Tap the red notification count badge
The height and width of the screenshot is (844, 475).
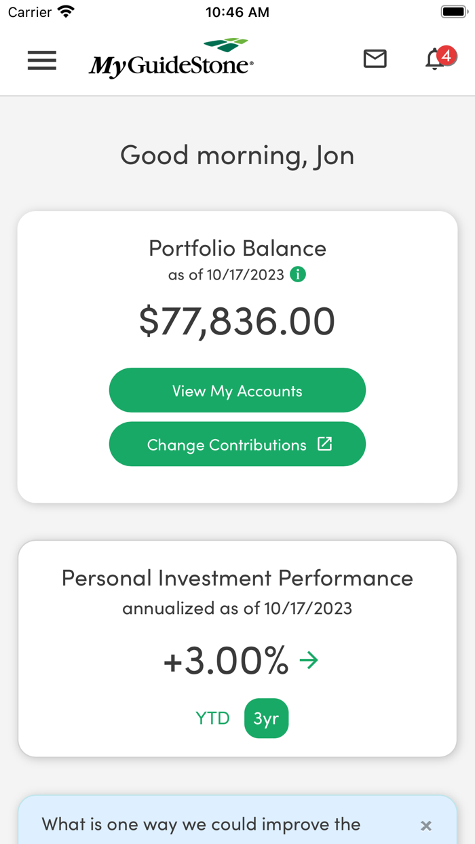click(446, 56)
